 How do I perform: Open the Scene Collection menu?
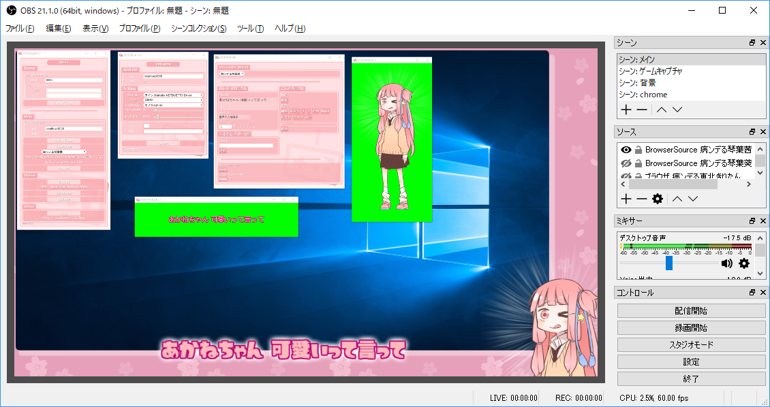pyautogui.click(x=198, y=28)
